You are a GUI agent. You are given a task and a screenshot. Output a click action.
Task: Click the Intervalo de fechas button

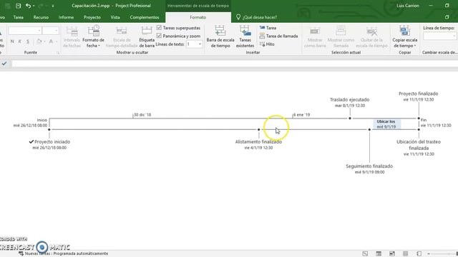[x=72, y=36]
